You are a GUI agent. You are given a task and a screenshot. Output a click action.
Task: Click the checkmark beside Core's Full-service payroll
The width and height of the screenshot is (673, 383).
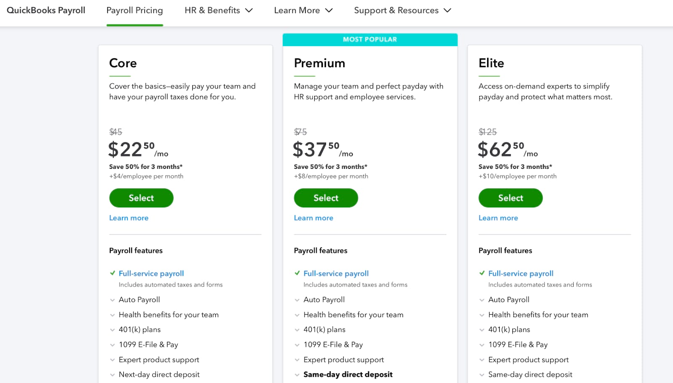(x=112, y=273)
